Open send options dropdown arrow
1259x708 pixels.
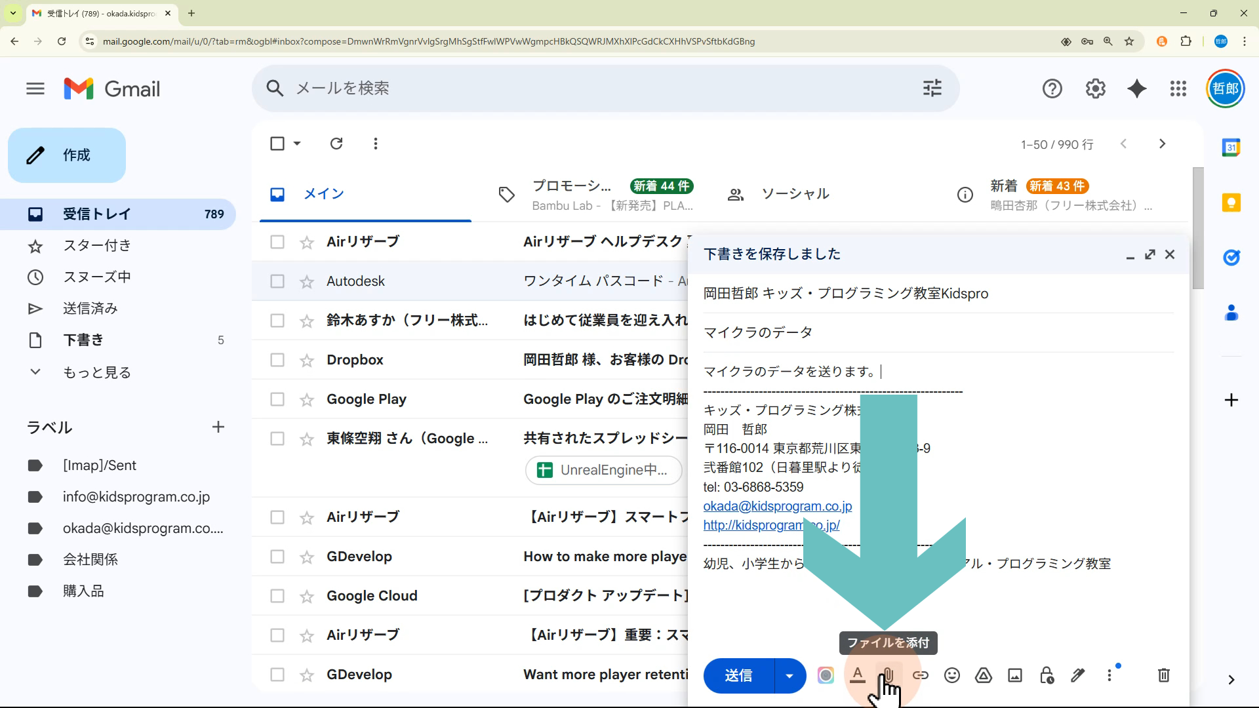click(x=789, y=676)
